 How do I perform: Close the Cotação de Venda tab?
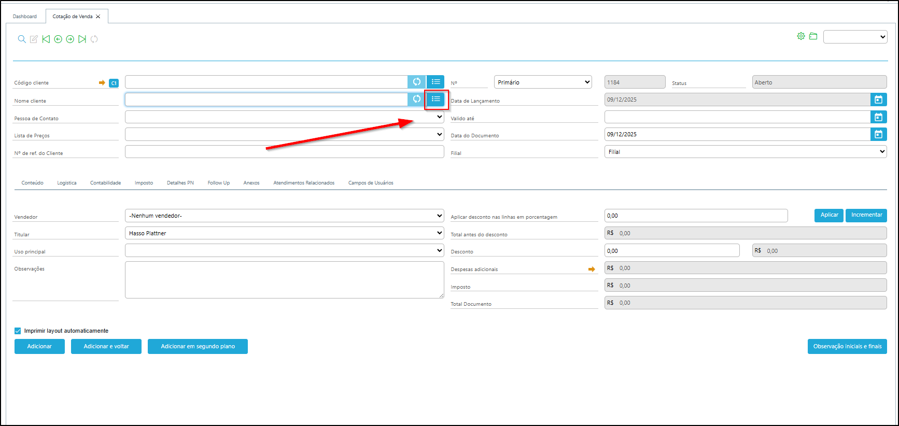coord(98,17)
